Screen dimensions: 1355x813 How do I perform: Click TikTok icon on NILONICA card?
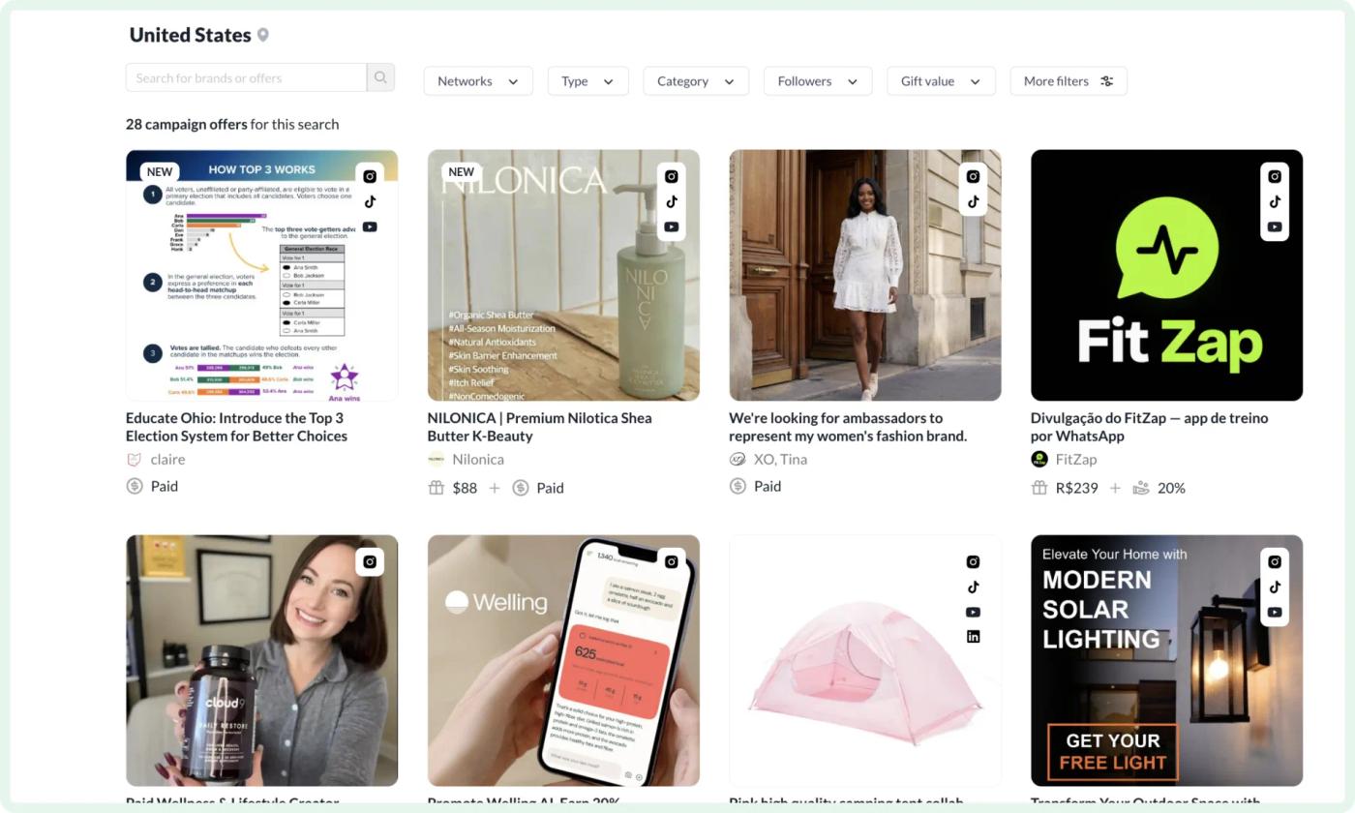coord(672,201)
